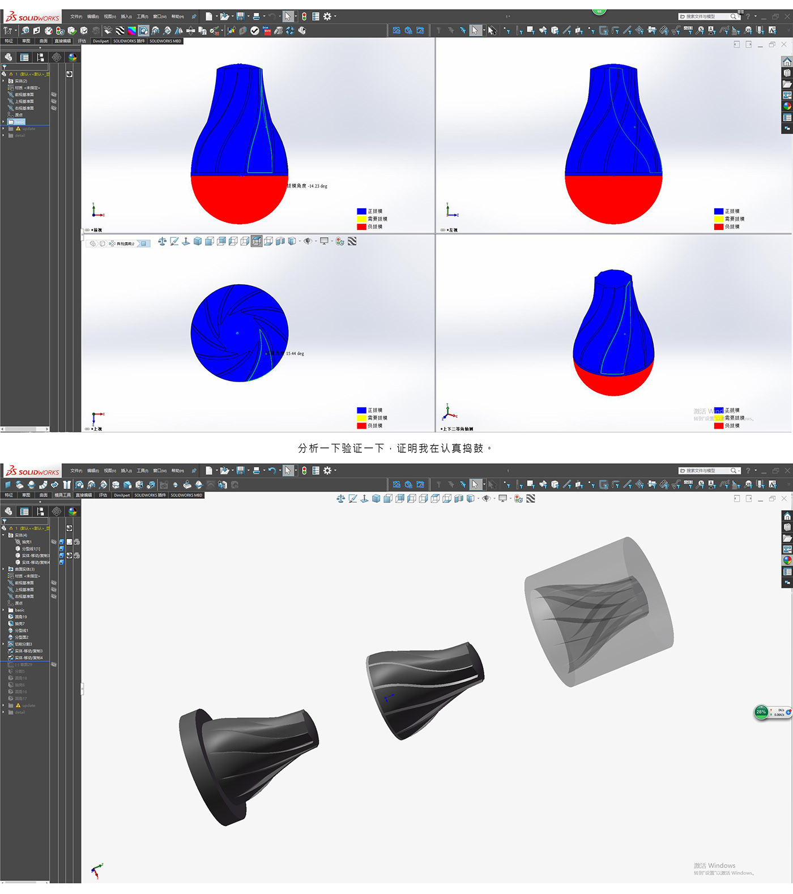Screen dimensions: 793x894
Task: Click Open folder icon in mold tools window
Action: click(x=225, y=470)
